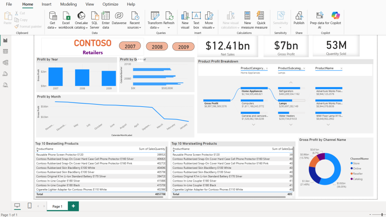Switch to mobile layout at bottom bar

click(x=29, y=206)
